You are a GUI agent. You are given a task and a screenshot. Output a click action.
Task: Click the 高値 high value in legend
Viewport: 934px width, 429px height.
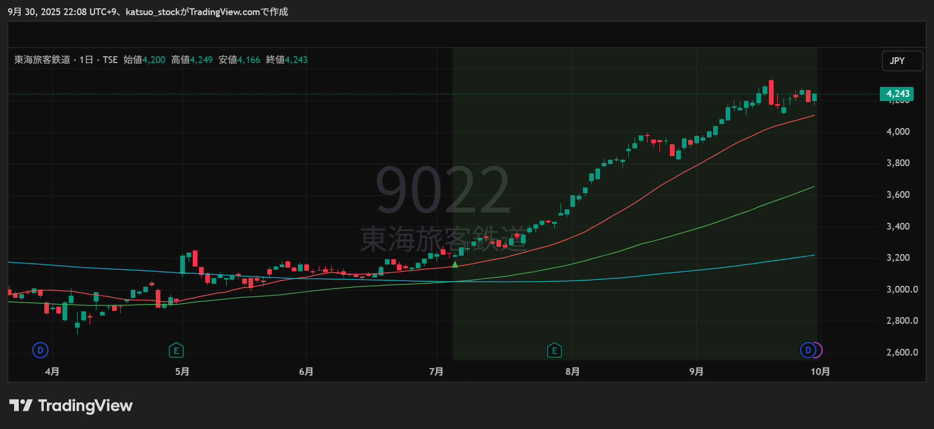coord(201,60)
